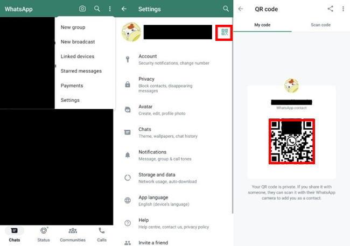Click the 'Network usage, auto-download' text
This screenshot has height=246, width=350.
click(167, 181)
